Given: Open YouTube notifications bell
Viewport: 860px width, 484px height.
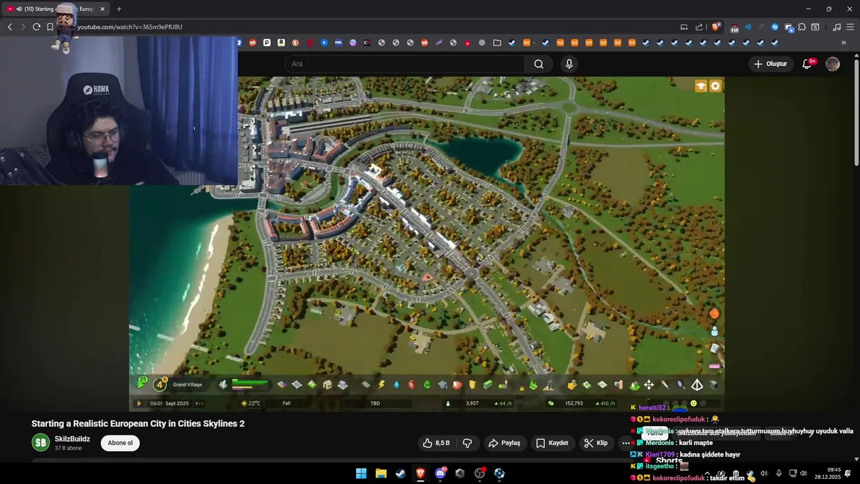Looking at the screenshot, I should pos(808,64).
